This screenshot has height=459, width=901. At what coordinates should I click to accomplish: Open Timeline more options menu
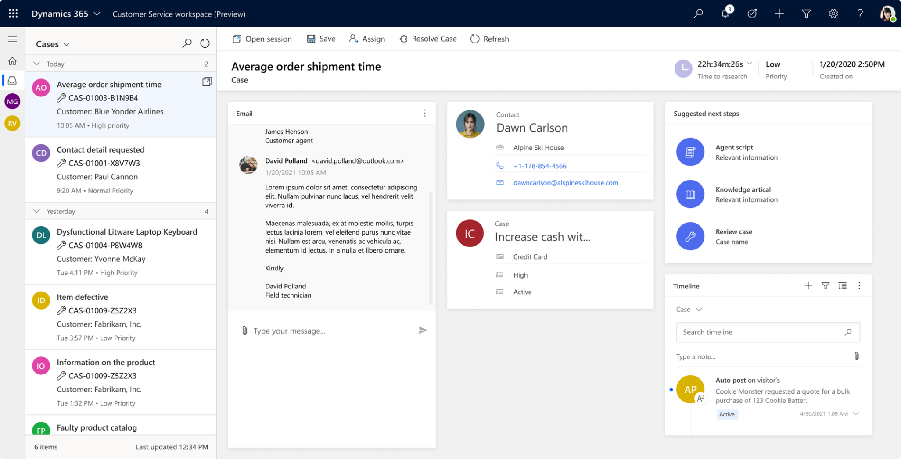click(x=859, y=286)
